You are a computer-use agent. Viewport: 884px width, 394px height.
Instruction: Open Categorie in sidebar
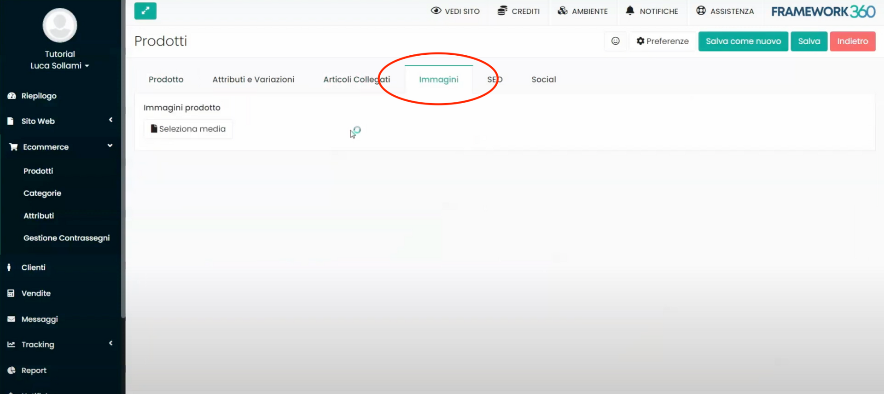[x=42, y=193]
